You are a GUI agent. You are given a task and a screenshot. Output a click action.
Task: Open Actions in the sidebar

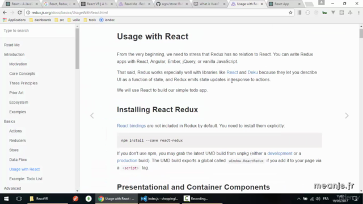pos(15,131)
